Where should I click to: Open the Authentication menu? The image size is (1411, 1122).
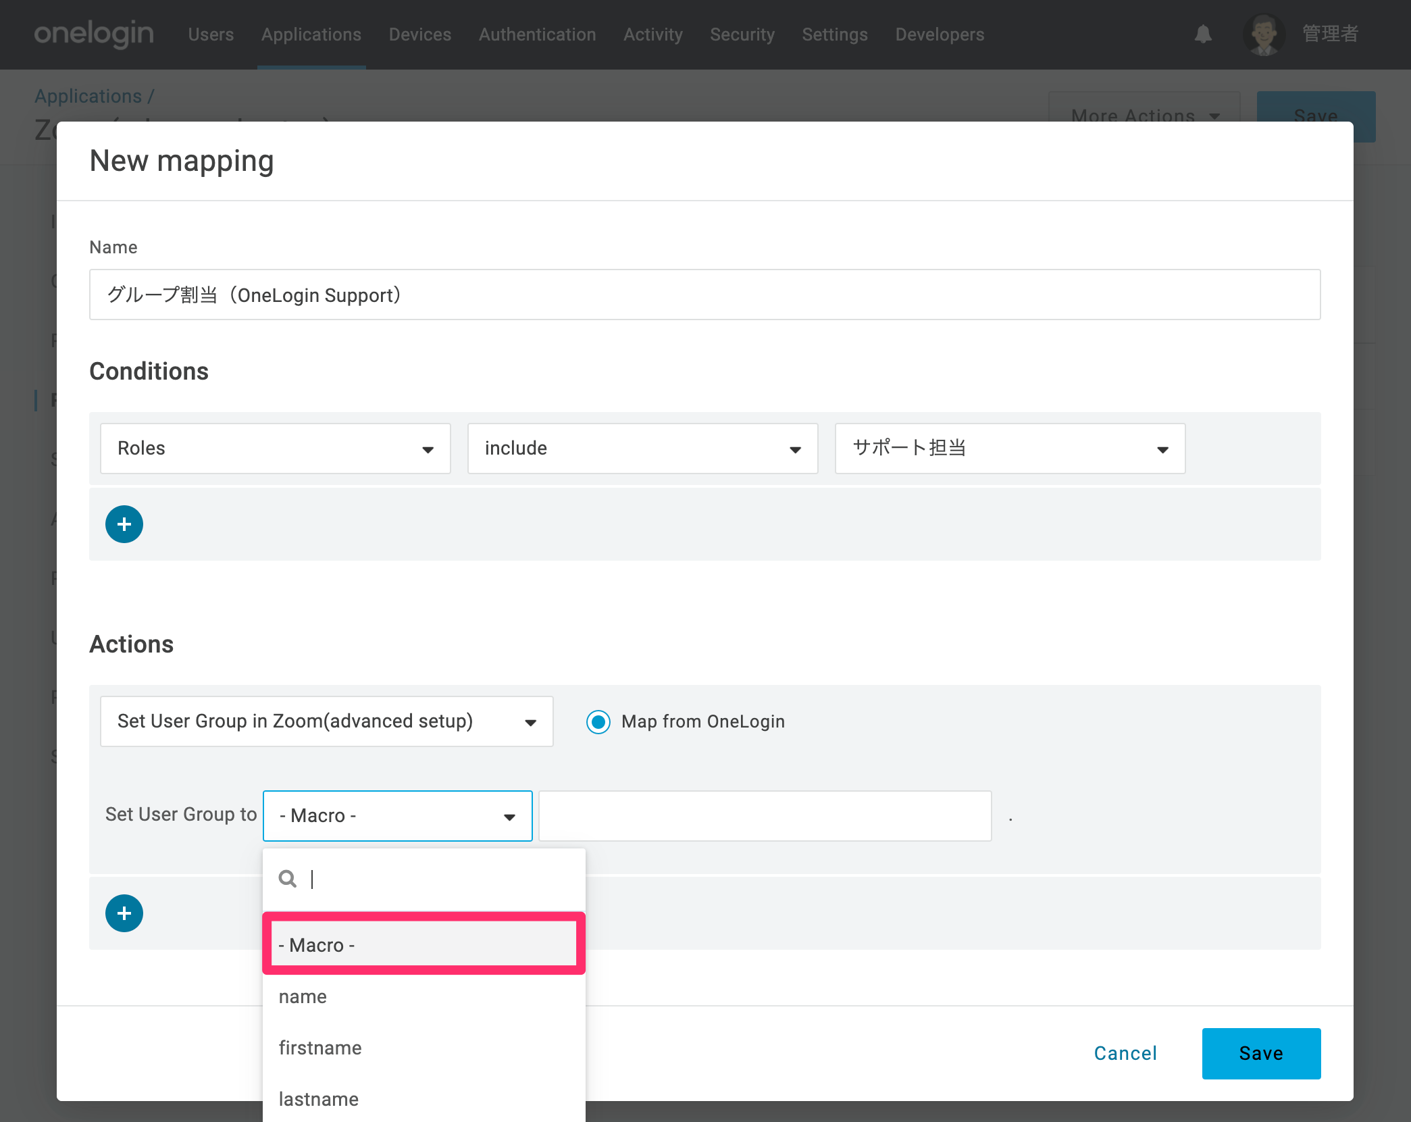point(538,34)
